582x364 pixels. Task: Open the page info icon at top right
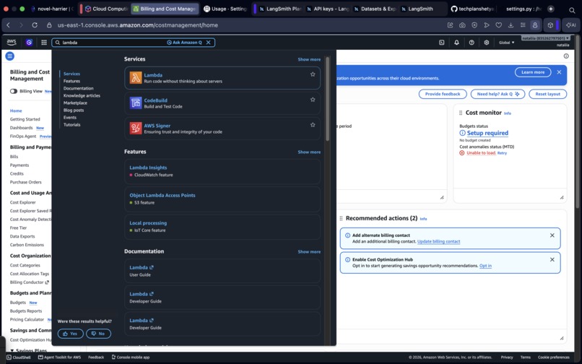(x=566, y=56)
